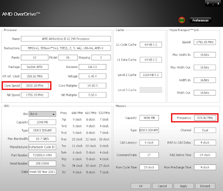Select the Level 2 Cache 1024 KB field
Screen dimensions: 223x191
click(x=151, y=75)
